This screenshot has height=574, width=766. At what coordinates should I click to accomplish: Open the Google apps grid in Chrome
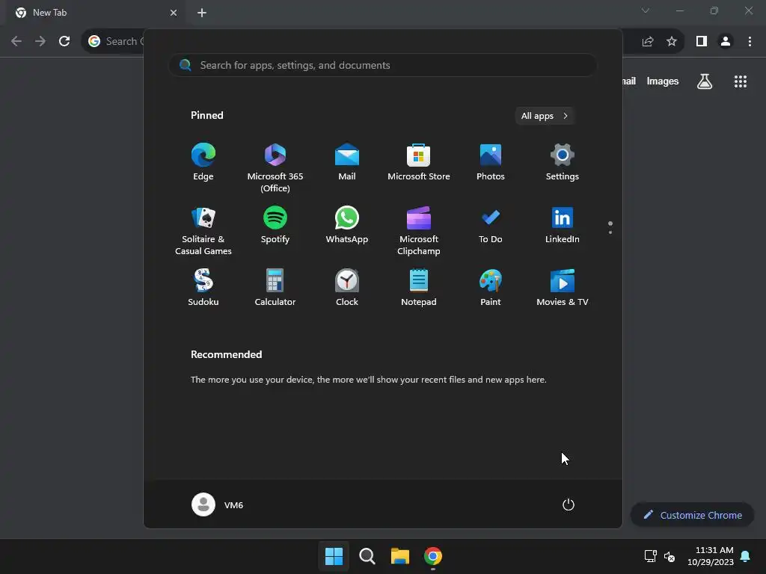click(x=740, y=81)
